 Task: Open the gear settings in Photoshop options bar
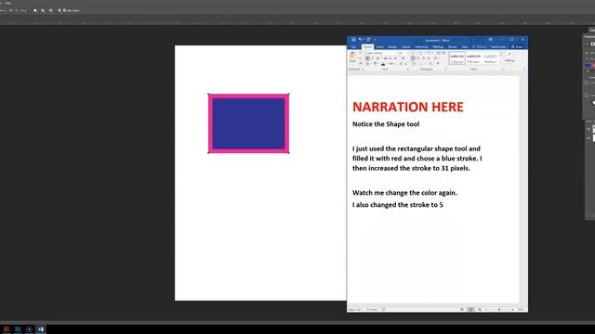[x=59, y=10]
